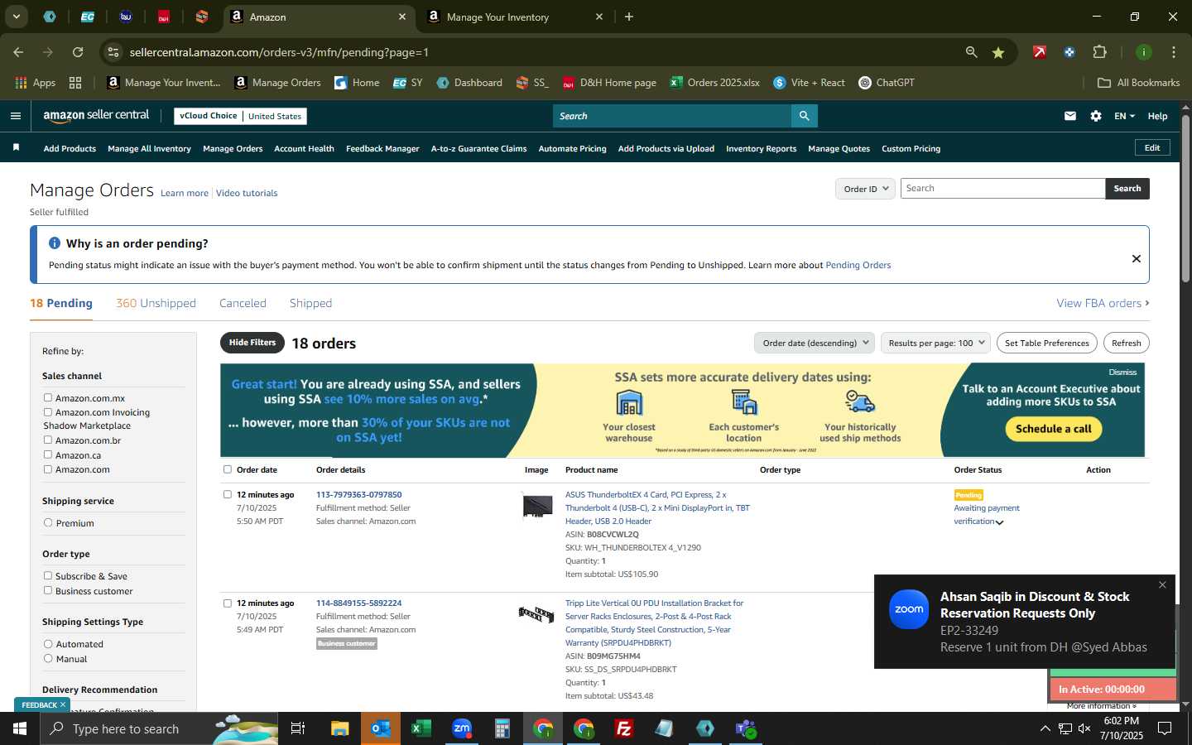Viewport: 1192px width, 745px height.
Task: Open Calculator from the taskbar
Action: (502, 728)
